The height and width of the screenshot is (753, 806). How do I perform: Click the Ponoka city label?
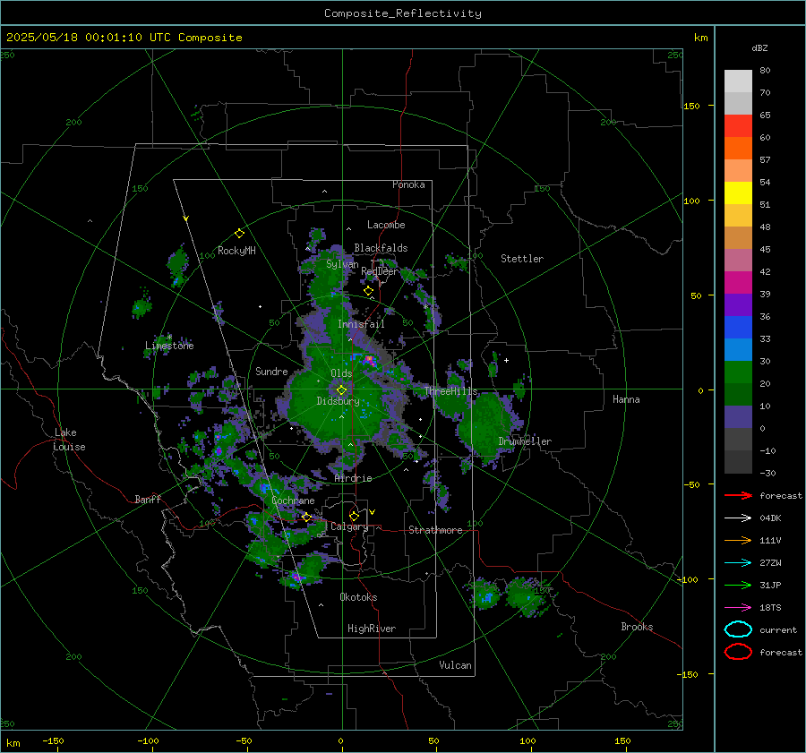(408, 184)
